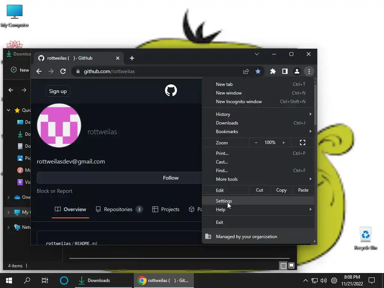Choose Print from the menu

click(258, 153)
